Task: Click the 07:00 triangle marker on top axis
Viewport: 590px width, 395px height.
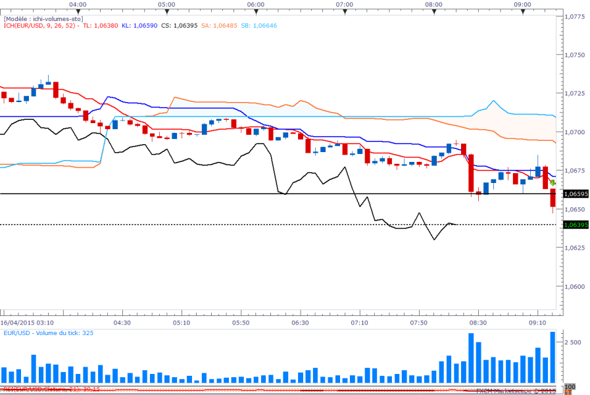Action: [345, 12]
